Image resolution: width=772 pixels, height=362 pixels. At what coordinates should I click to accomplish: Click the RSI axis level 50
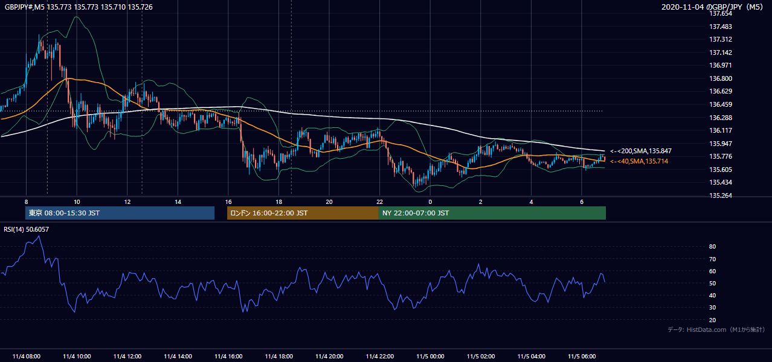point(712,283)
